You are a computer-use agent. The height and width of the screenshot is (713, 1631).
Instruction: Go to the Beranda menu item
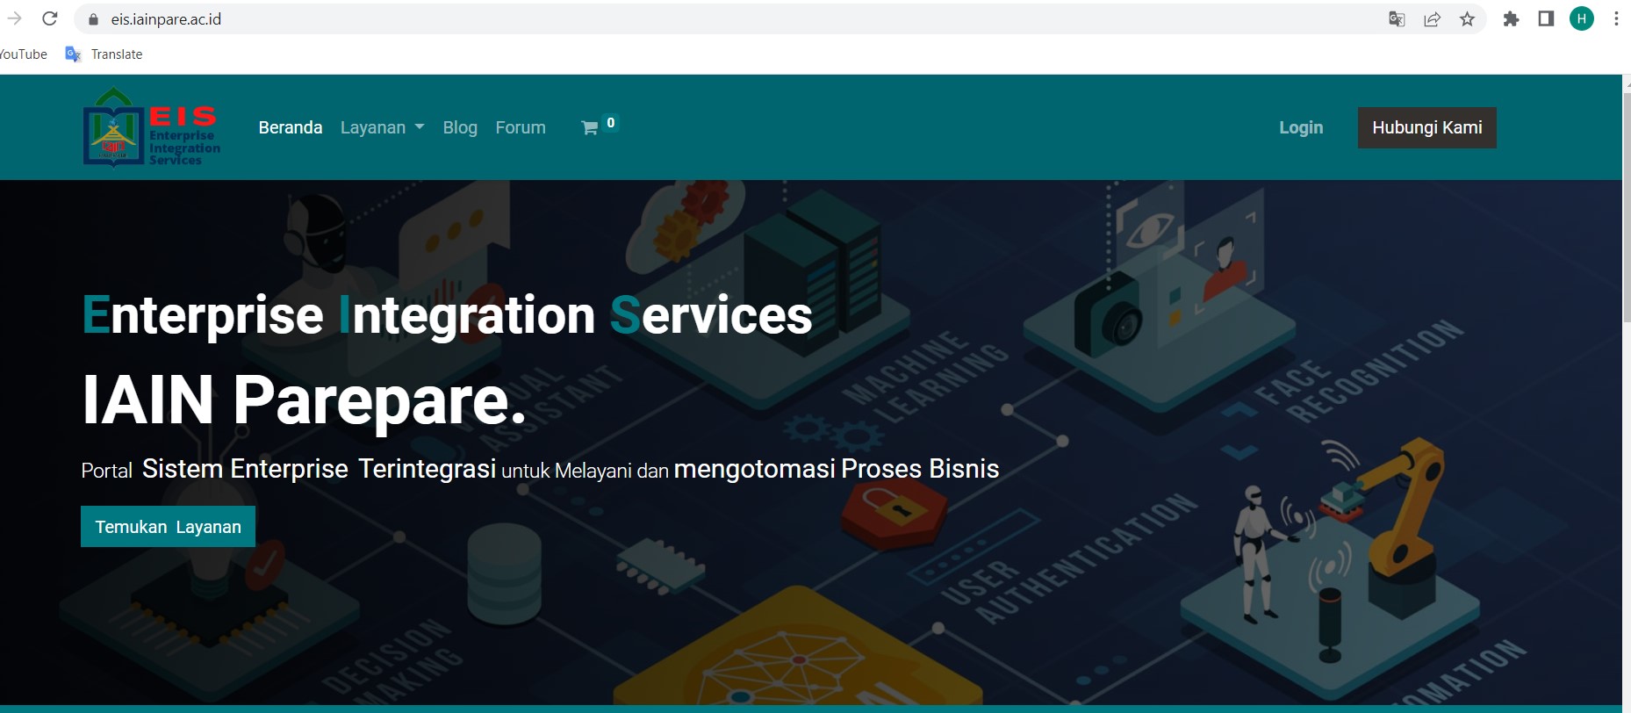(x=291, y=127)
